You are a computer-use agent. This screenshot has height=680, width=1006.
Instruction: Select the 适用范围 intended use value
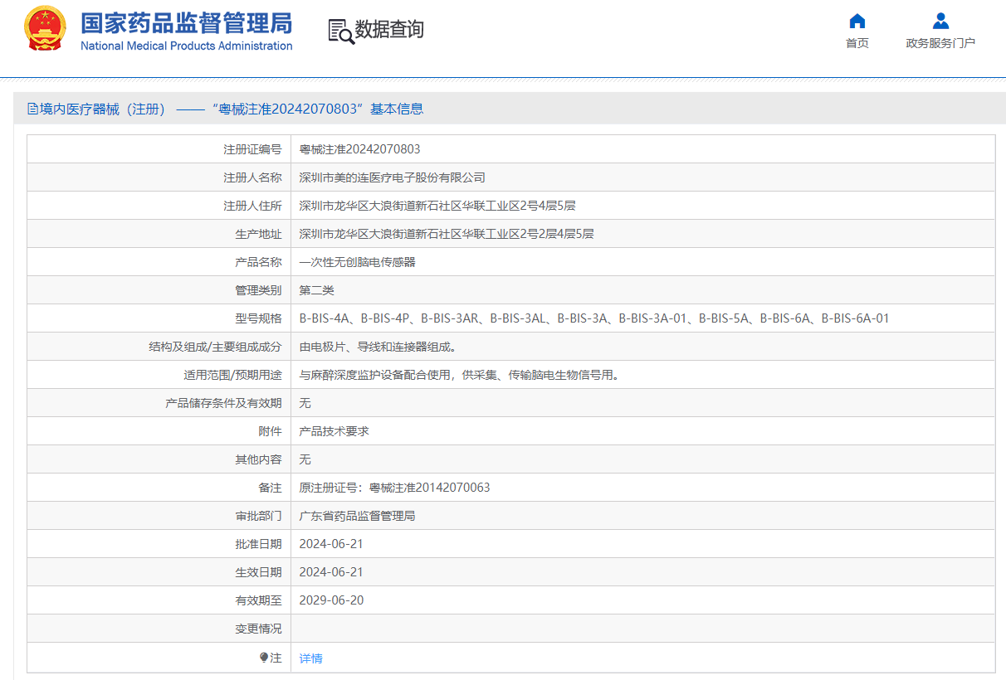(x=459, y=375)
